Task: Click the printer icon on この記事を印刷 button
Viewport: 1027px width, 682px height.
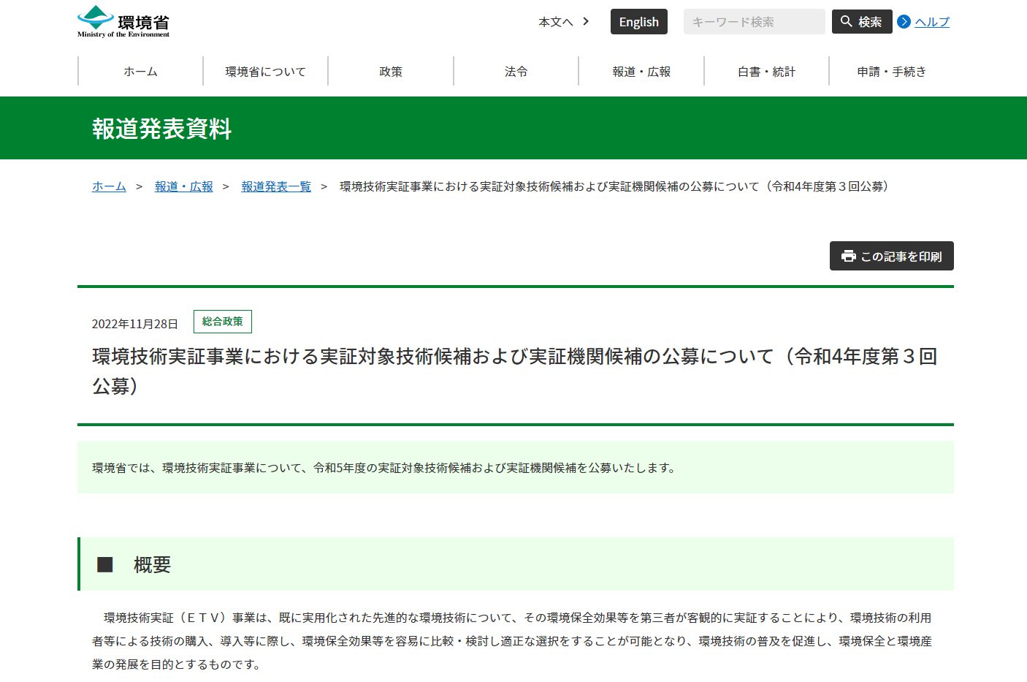Action: click(847, 256)
